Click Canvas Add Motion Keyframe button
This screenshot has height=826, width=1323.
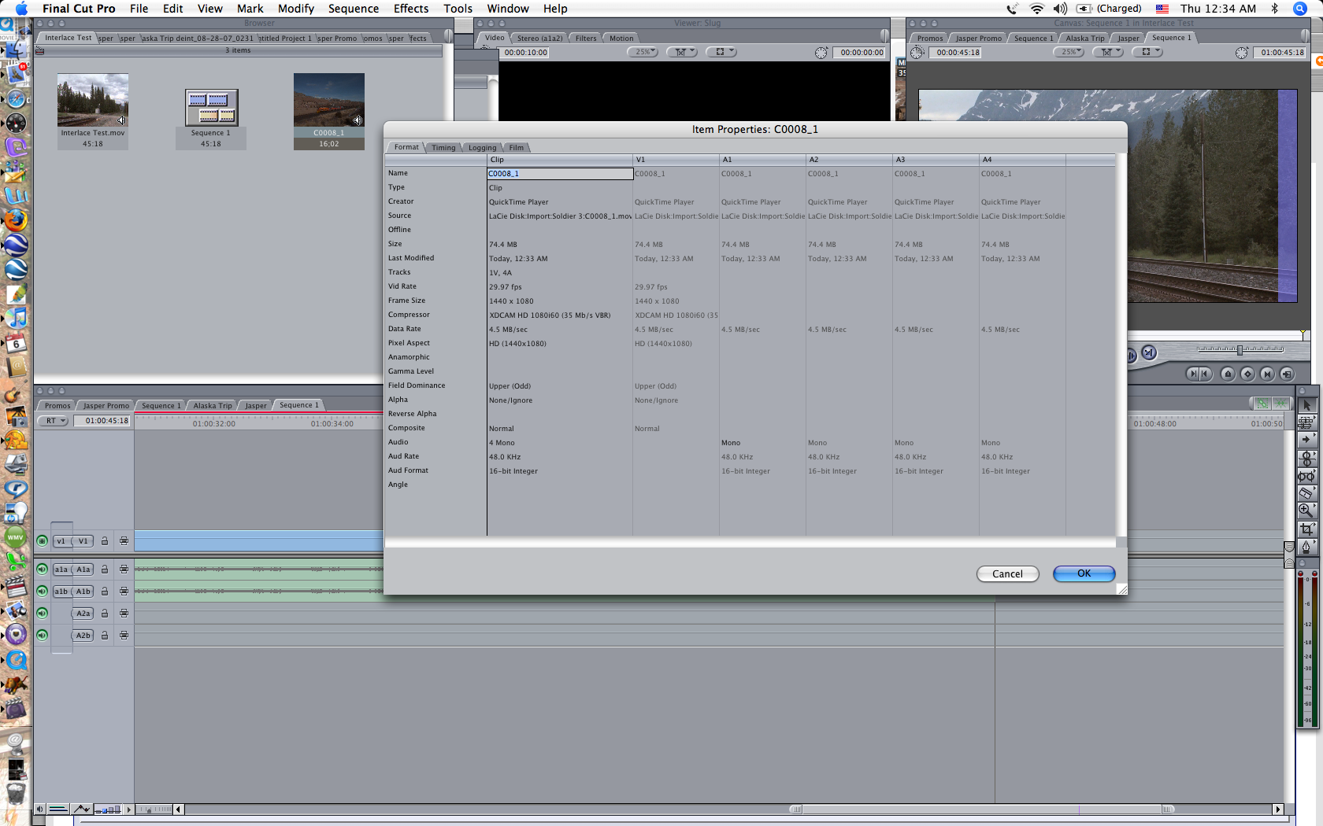pos(1247,374)
